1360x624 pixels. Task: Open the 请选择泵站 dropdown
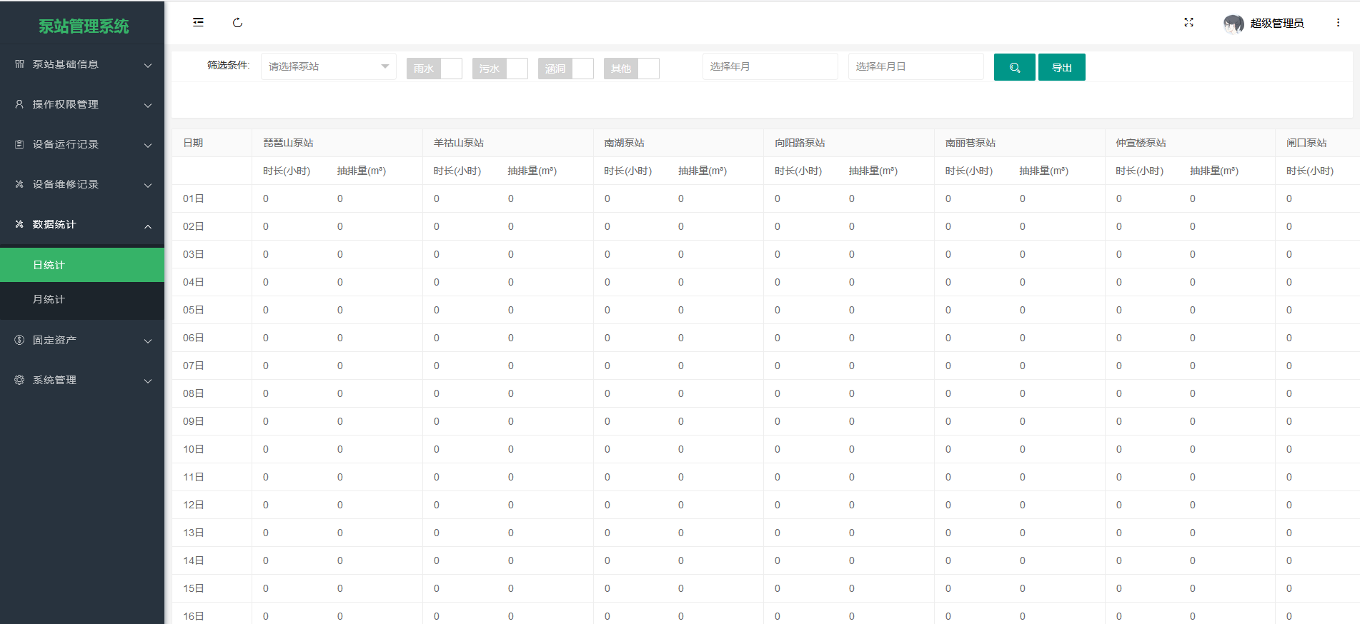pyautogui.click(x=328, y=66)
